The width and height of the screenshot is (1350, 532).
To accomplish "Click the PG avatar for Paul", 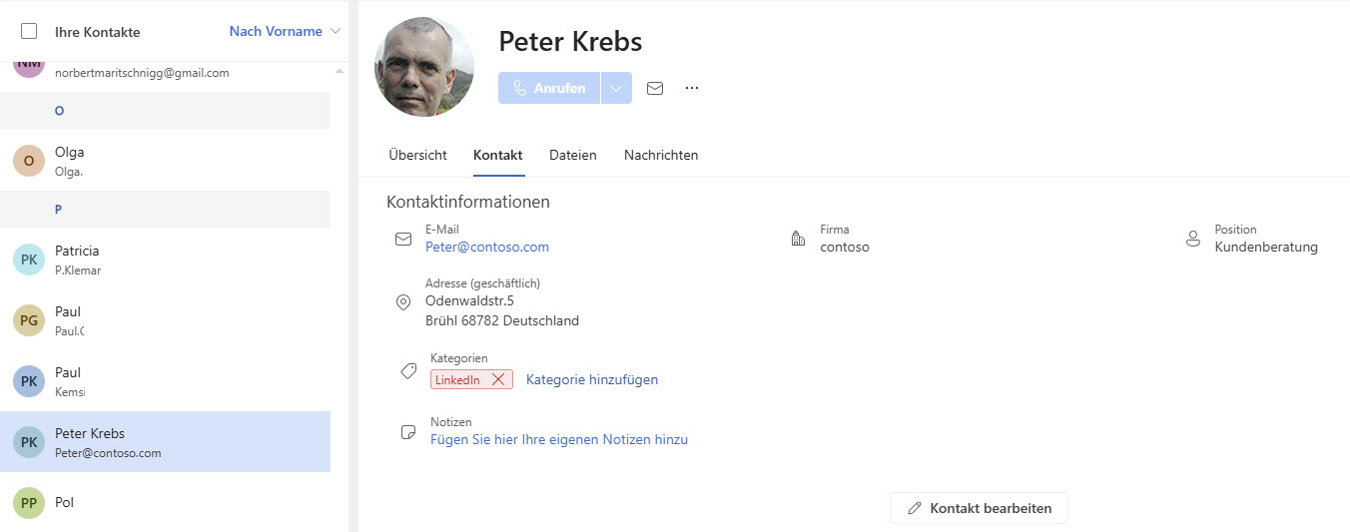I will (x=29, y=320).
